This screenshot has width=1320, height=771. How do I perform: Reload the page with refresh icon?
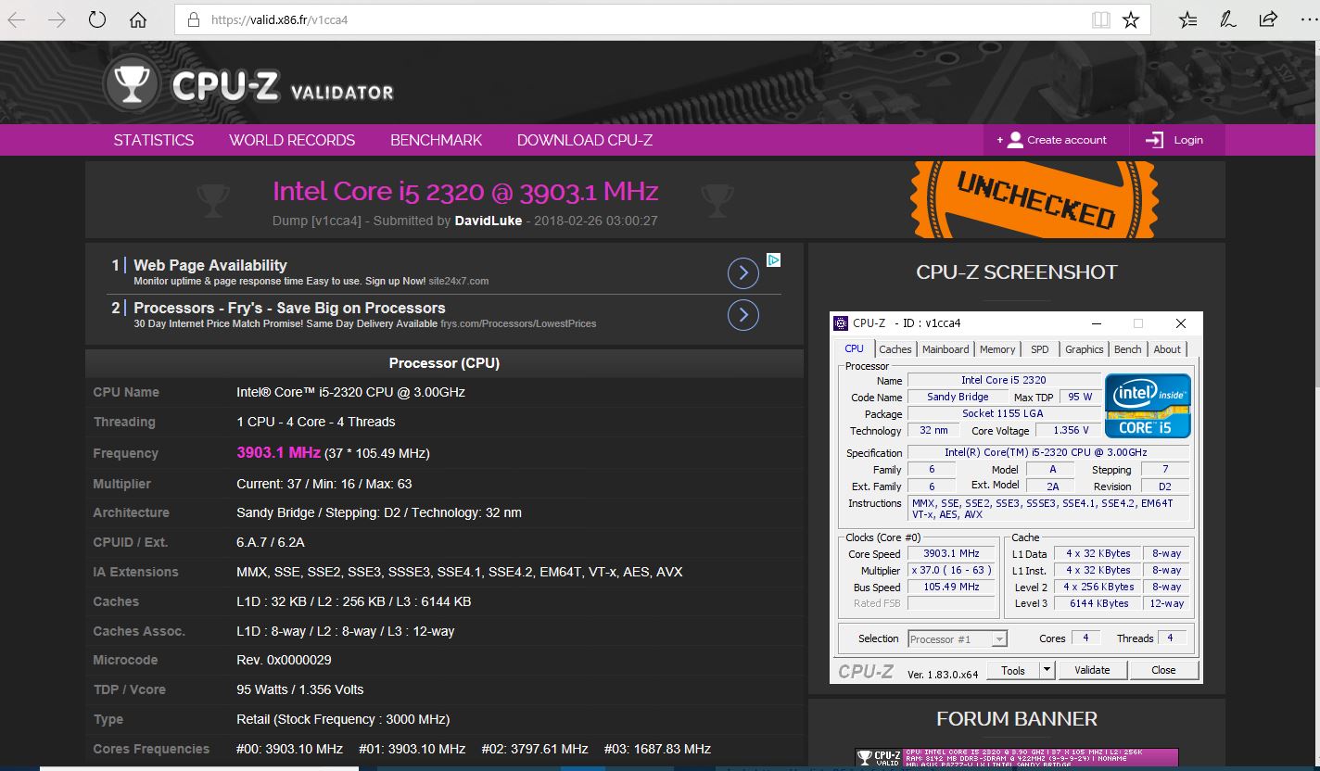[x=96, y=19]
